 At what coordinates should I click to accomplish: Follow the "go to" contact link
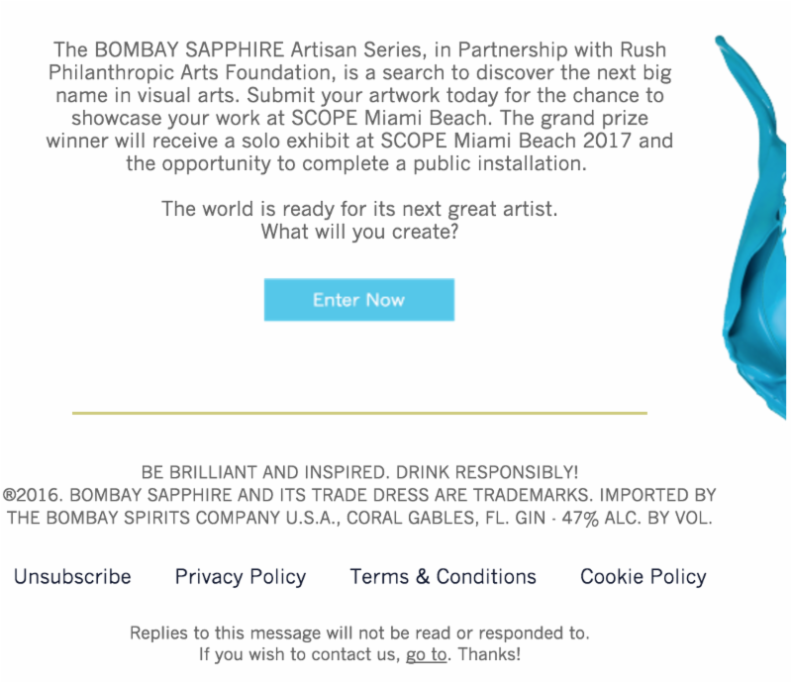(426, 654)
